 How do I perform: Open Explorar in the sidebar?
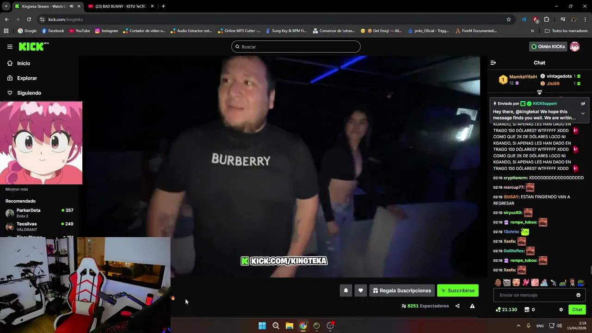point(22,78)
